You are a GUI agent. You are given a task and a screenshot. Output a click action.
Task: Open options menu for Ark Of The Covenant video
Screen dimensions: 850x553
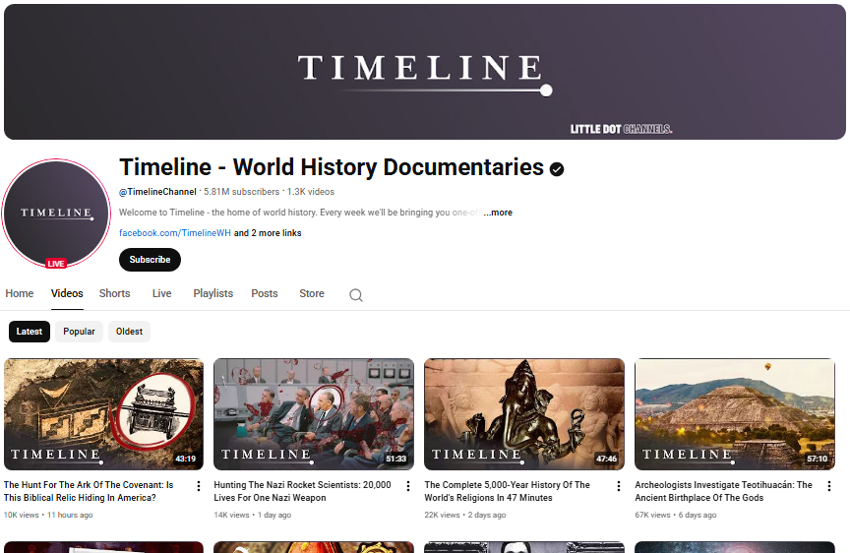[x=199, y=486]
